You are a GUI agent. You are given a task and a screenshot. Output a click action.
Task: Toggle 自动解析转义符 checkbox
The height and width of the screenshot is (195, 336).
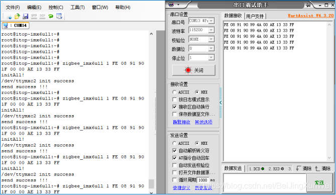point(174,151)
